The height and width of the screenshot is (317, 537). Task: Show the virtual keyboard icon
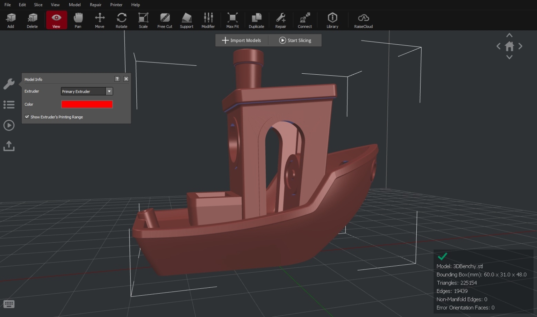click(x=9, y=304)
